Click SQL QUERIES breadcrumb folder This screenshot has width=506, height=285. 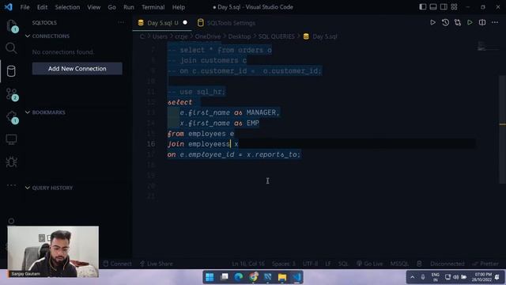click(x=277, y=36)
